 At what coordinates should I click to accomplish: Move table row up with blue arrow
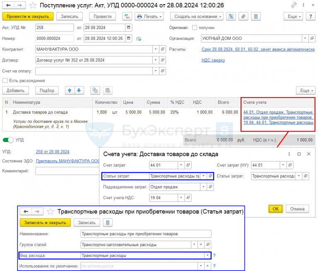click(x=70, y=90)
